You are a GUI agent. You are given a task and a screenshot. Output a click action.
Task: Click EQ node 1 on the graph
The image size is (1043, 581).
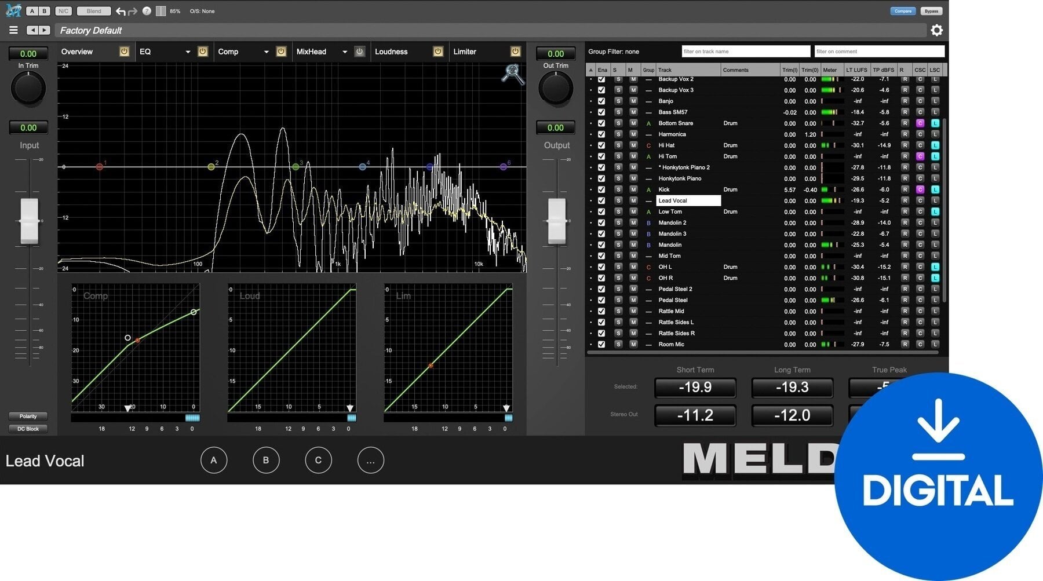[100, 167]
